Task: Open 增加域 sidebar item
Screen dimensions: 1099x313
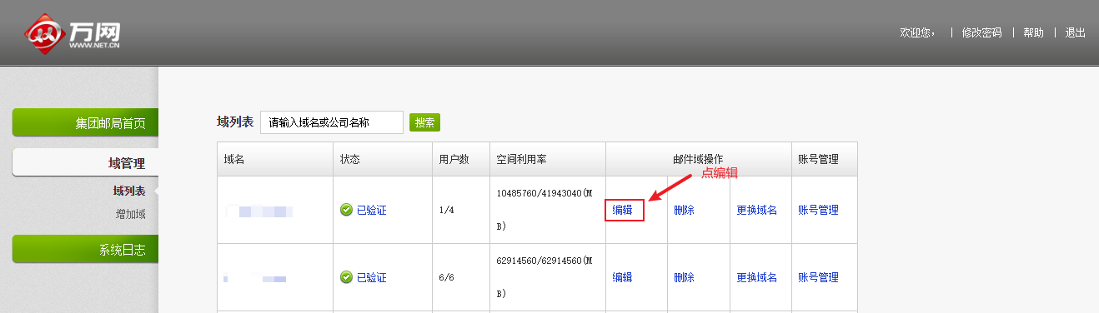Action: click(131, 214)
